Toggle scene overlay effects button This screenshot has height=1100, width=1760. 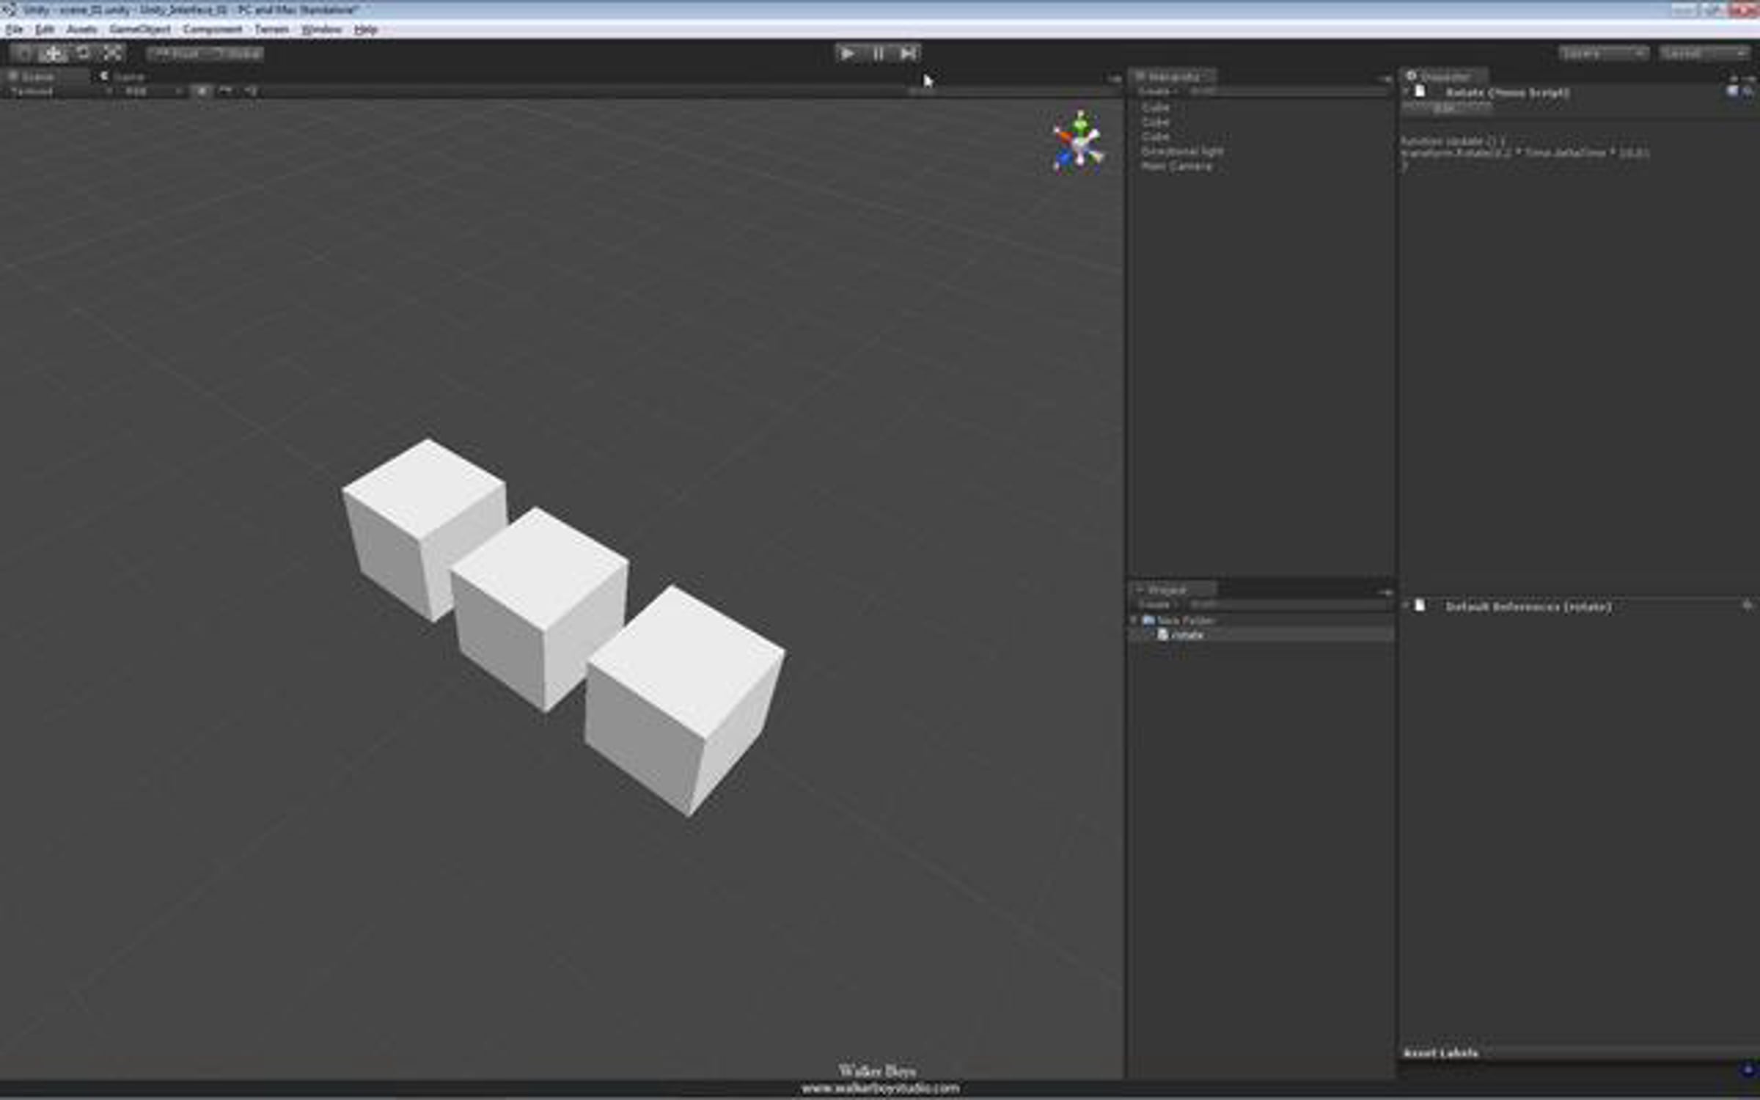pos(226,91)
